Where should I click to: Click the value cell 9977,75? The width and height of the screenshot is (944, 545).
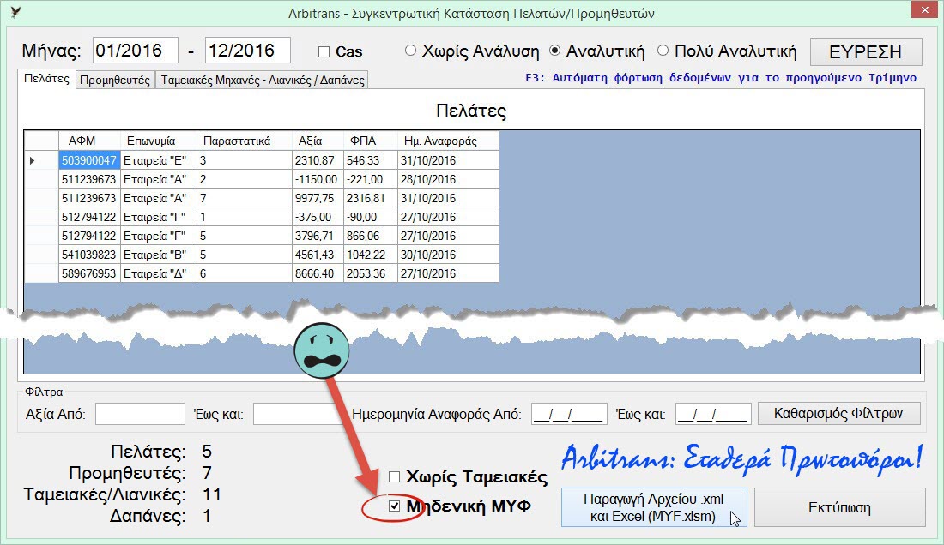[x=318, y=198]
